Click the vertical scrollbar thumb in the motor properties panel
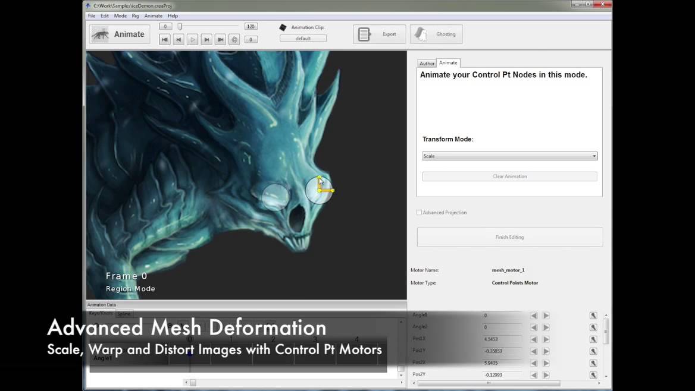Screen dimensions: 695x391 point(606,331)
